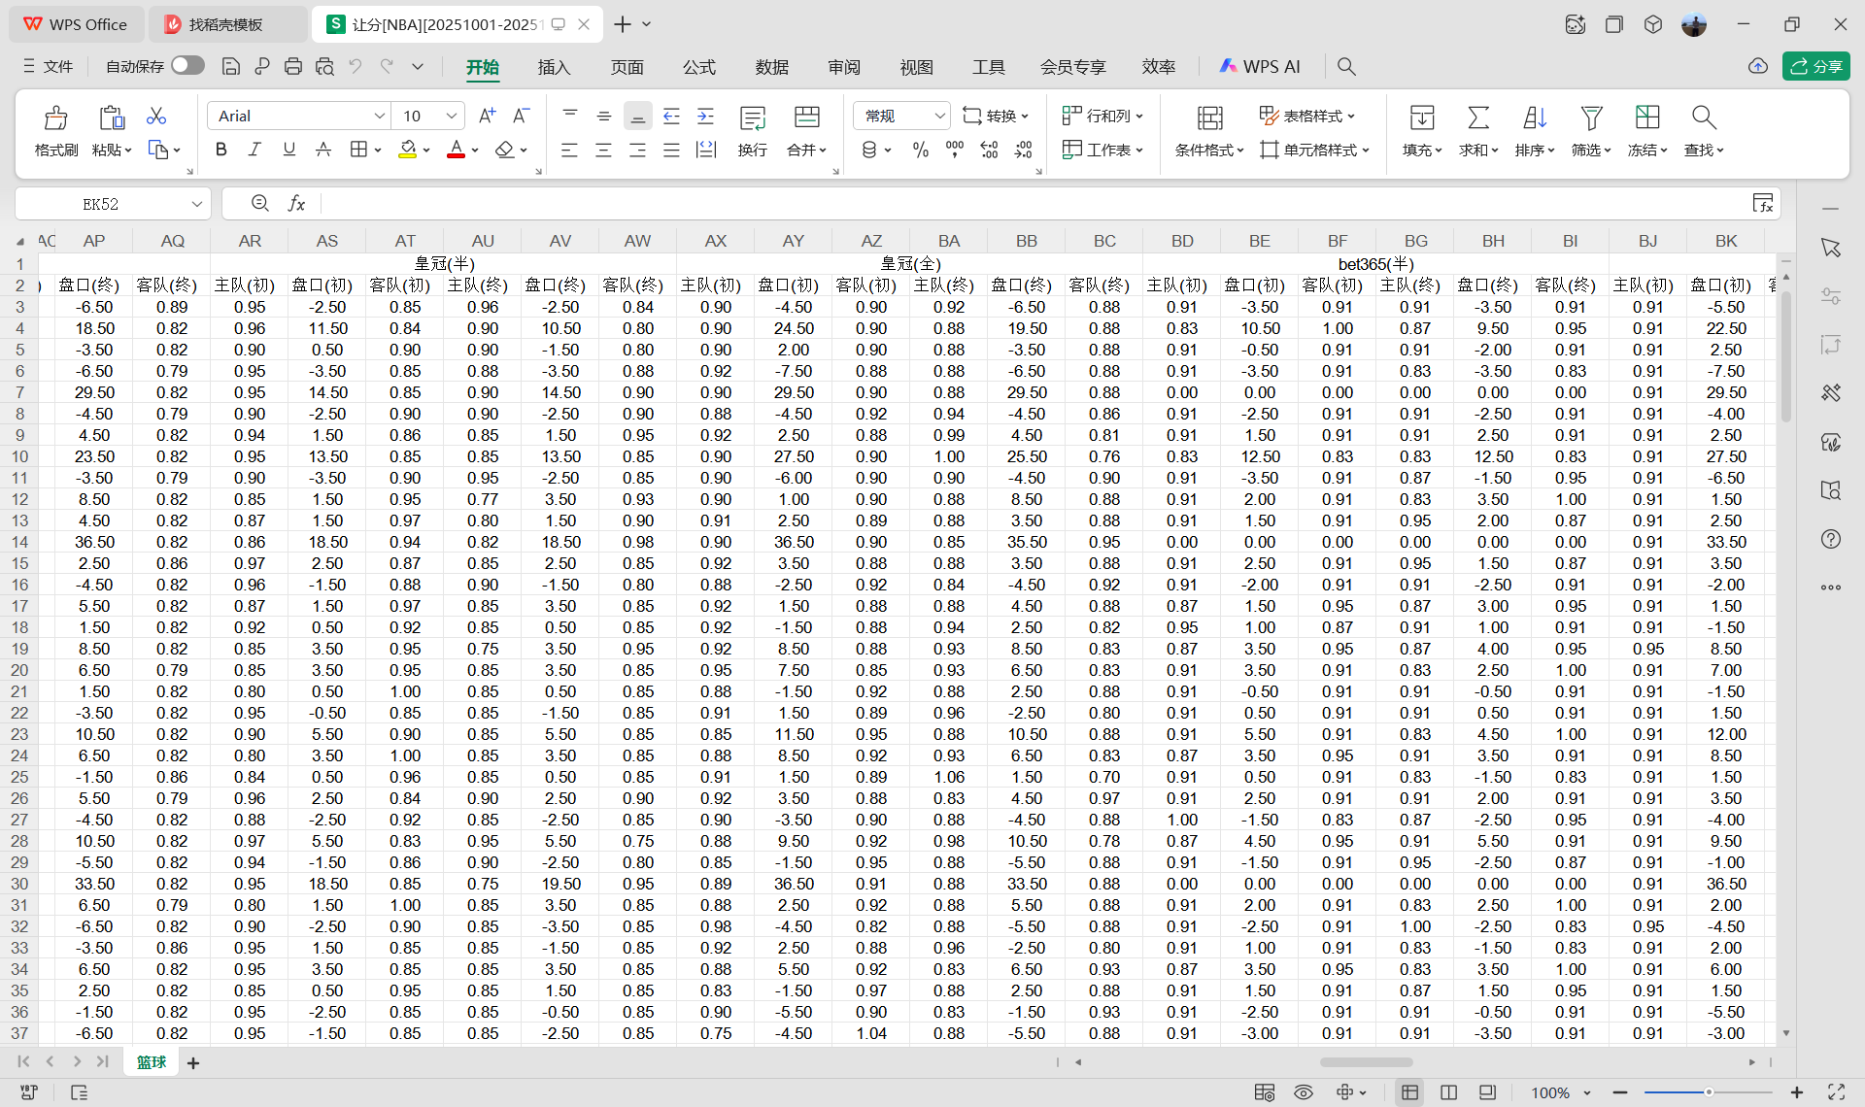The image size is (1865, 1107).
Task: Apply the red font color swatch
Action: click(456, 150)
